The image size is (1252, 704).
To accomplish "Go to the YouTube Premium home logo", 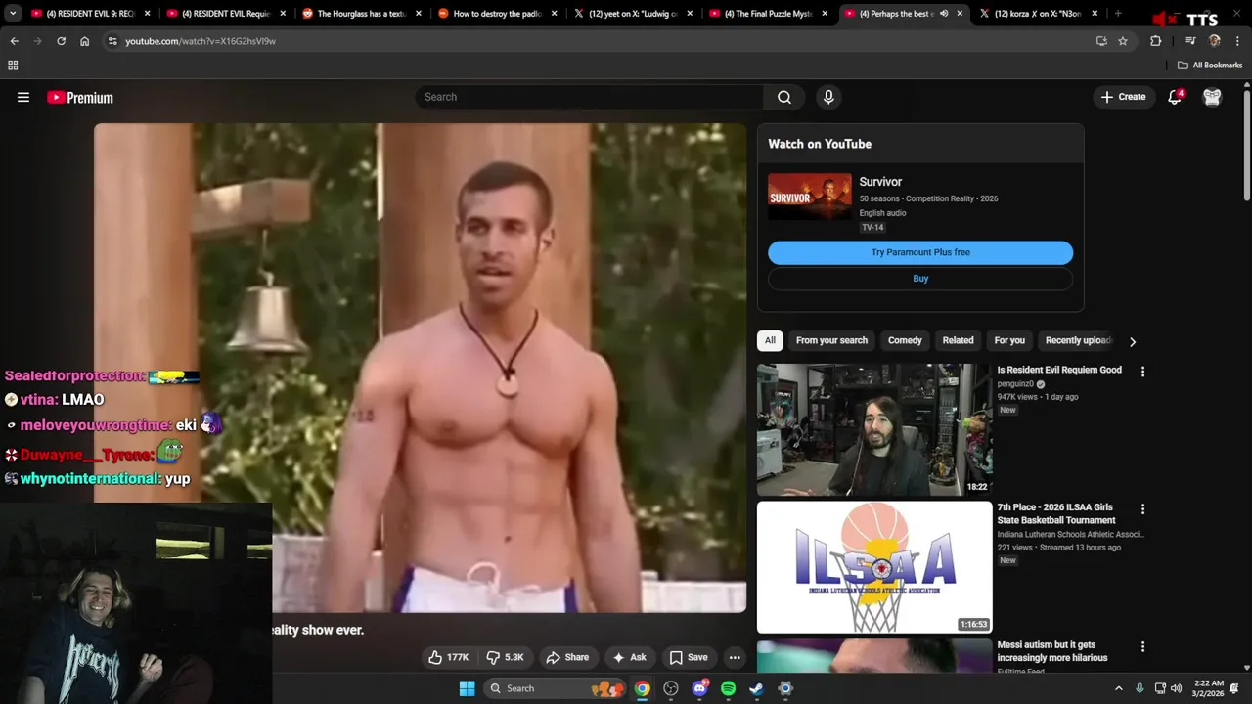I will tap(80, 97).
